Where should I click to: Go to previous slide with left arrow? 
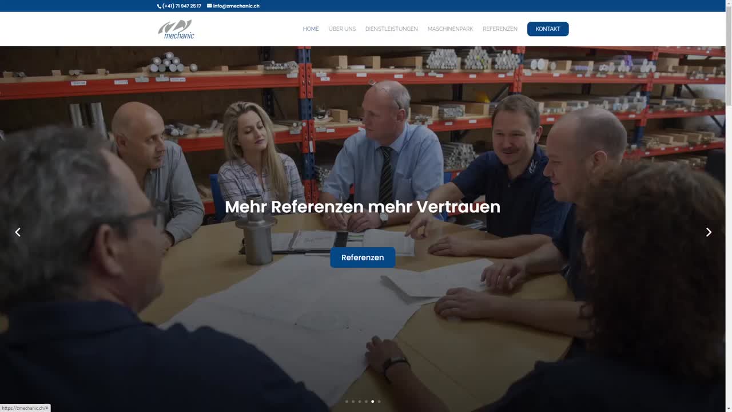click(18, 232)
